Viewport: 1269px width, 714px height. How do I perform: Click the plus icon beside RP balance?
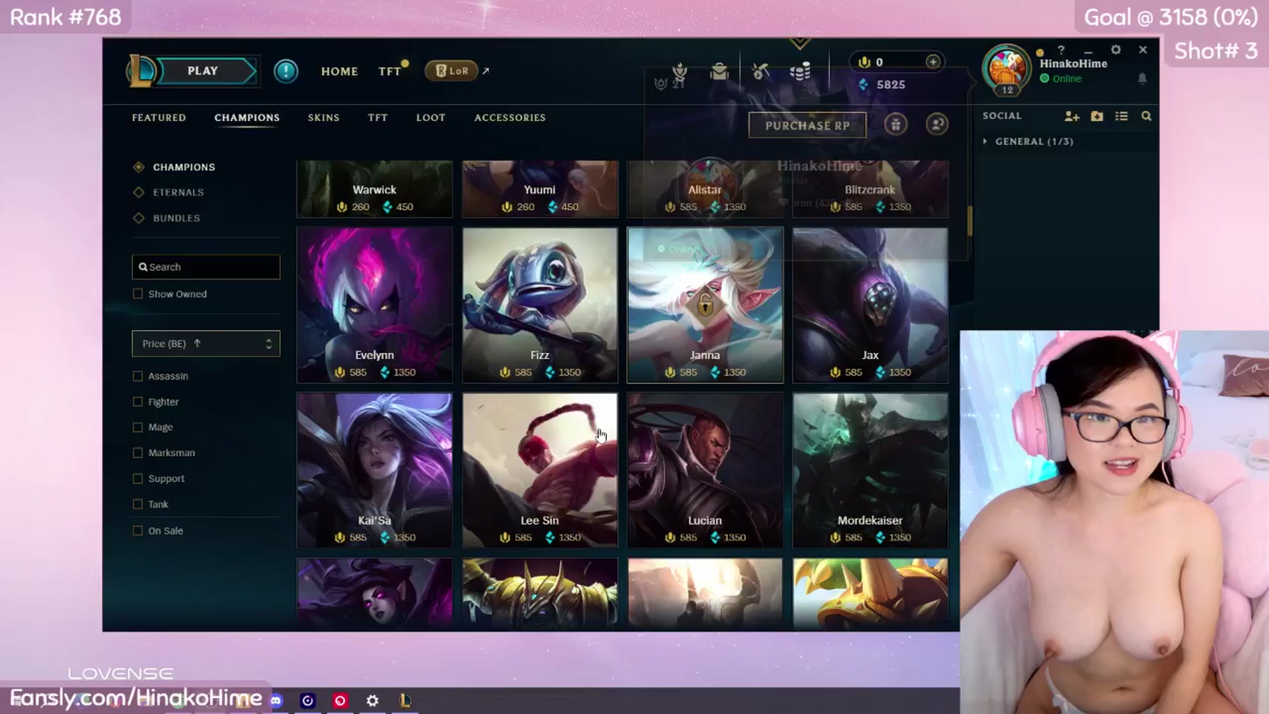point(933,61)
